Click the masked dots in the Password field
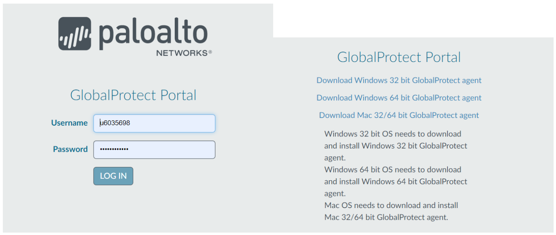This screenshot has width=556, height=235. point(114,150)
